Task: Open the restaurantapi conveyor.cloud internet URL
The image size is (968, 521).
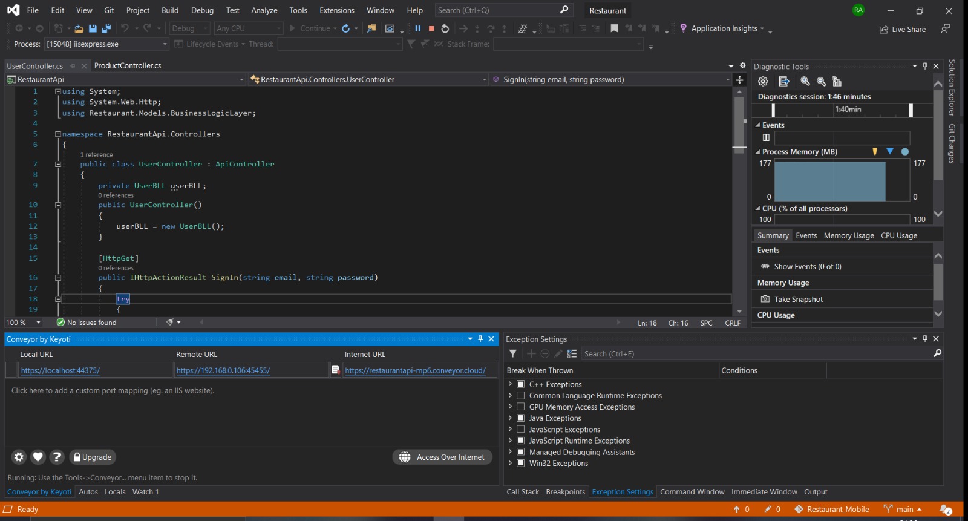Action: pos(415,370)
